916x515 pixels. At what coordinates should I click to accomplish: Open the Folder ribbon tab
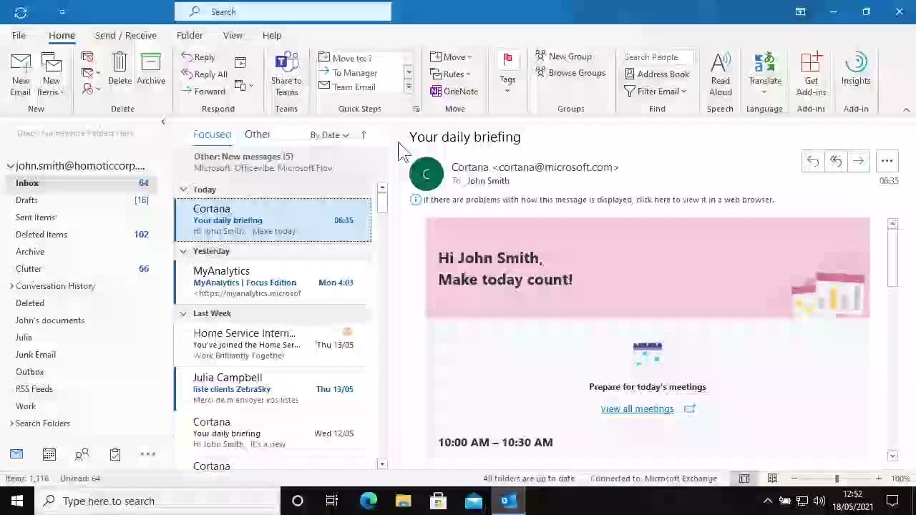click(x=190, y=35)
